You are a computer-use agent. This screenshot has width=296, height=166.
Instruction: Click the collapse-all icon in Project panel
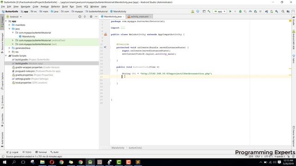tap(85, 17)
